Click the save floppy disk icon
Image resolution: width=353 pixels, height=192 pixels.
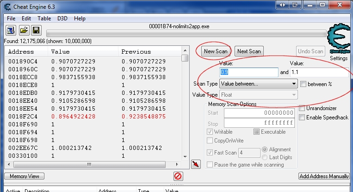(36, 31)
